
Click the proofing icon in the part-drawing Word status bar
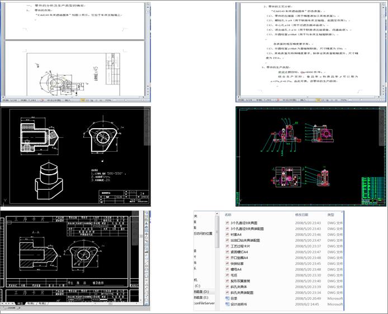click(x=41, y=100)
